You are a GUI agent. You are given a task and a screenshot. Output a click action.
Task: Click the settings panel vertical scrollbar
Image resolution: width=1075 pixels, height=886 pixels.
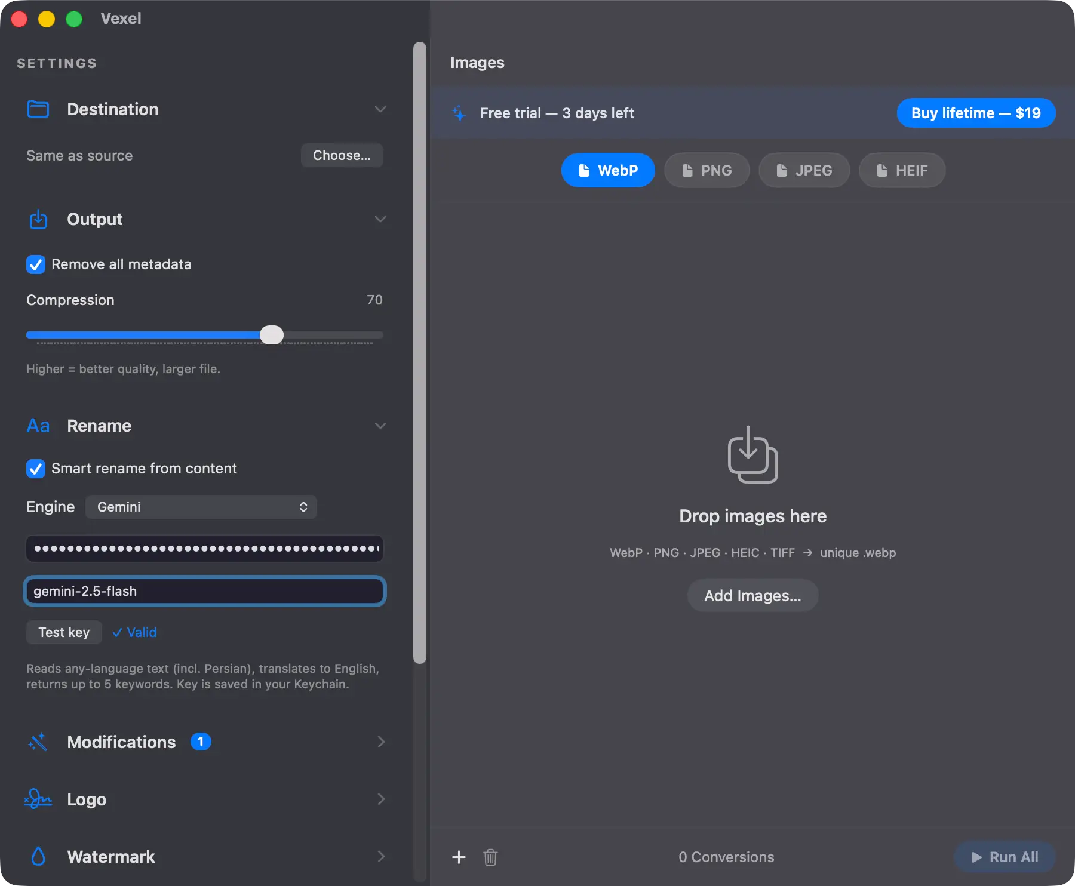coord(420,352)
